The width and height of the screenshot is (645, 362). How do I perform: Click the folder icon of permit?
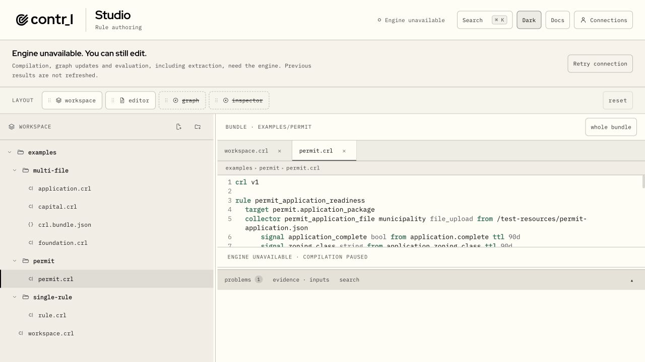[x=26, y=261]
